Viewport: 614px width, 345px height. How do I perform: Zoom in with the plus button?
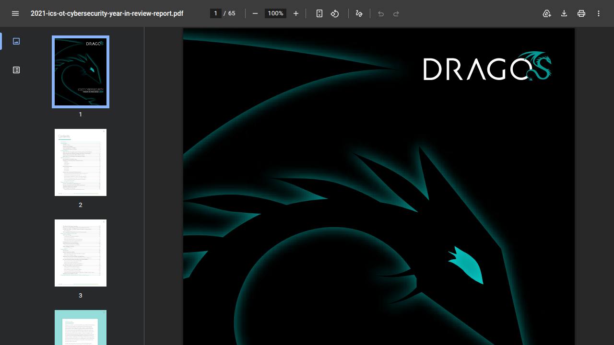point(296,13)
